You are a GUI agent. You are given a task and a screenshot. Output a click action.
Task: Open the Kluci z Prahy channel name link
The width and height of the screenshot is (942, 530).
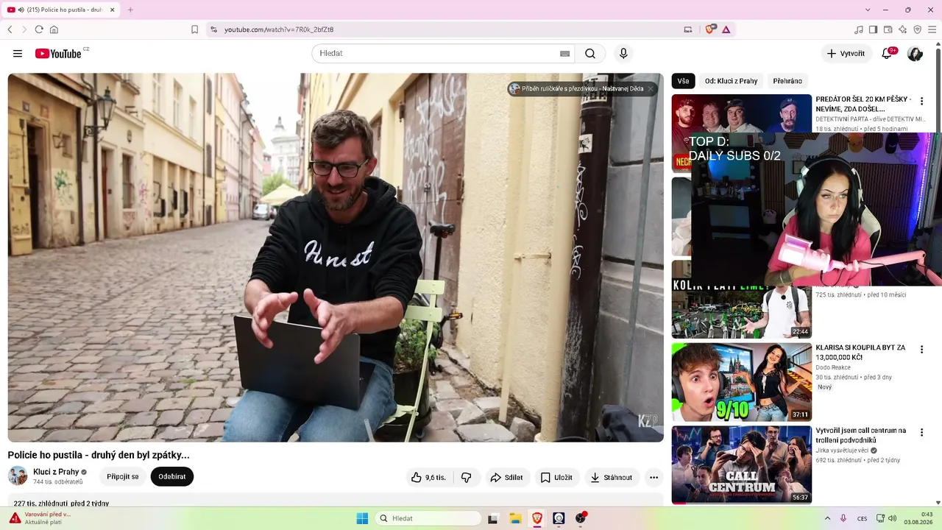coord(56,472)
